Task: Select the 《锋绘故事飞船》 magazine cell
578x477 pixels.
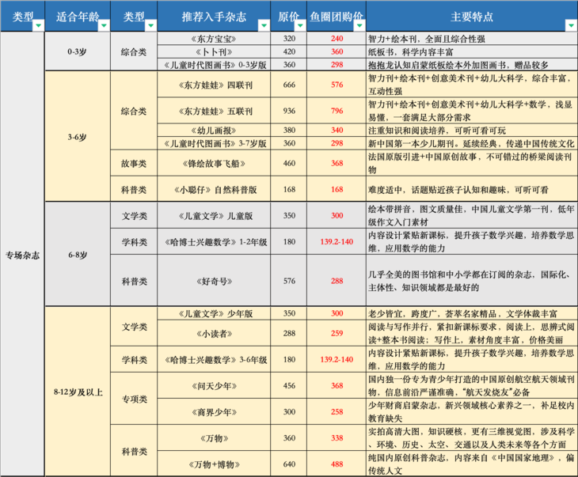Action: 214,163
